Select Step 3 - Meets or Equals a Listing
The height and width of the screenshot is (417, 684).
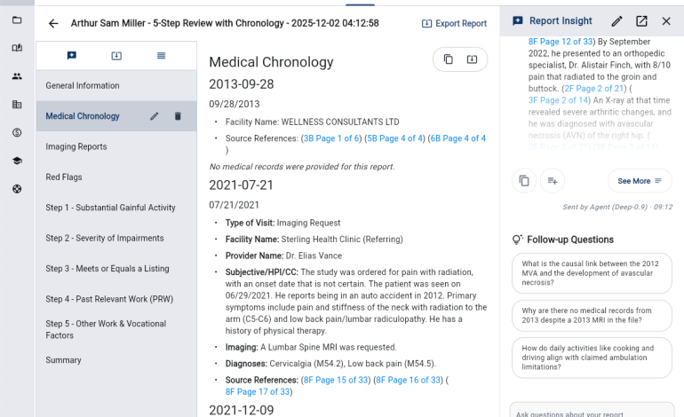107,269
